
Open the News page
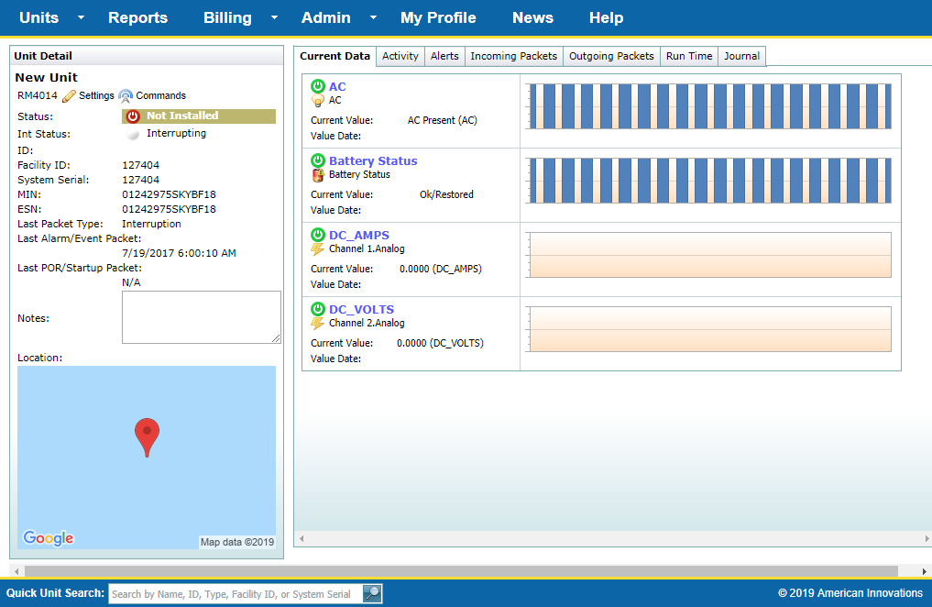pos(532,17)
